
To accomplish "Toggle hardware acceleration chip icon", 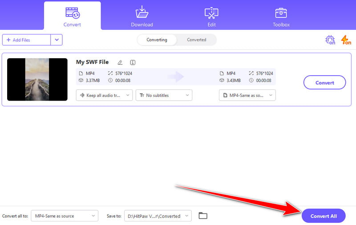I will coord(330,40).
